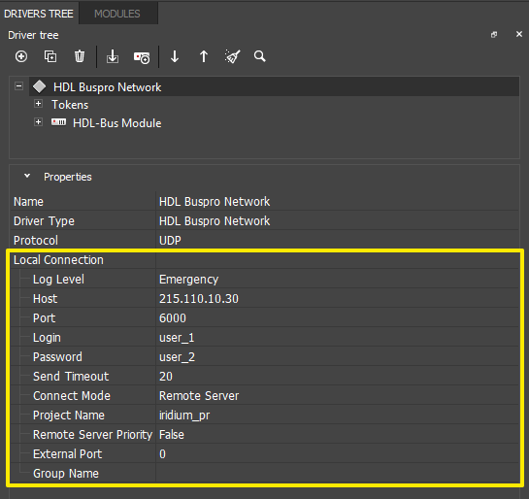Edit the Host 215.110.10.30 field

pos(337,299)
